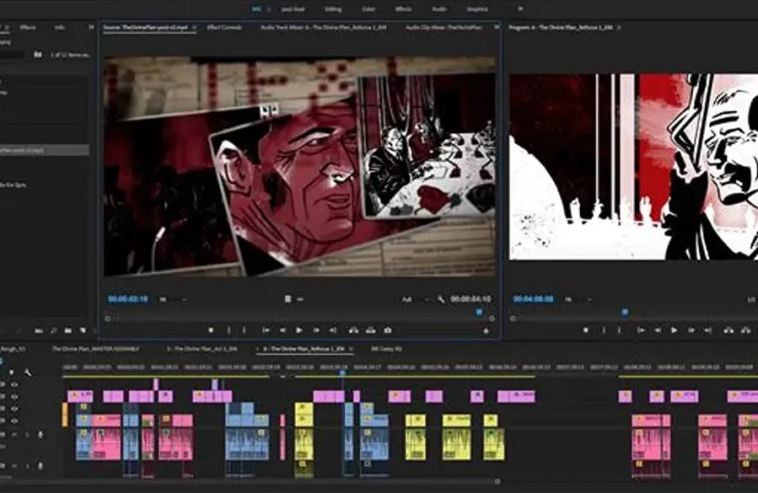Expand the workspace overflow chevrons
This screenshot has width=758, height=493.
coord(520,8)
